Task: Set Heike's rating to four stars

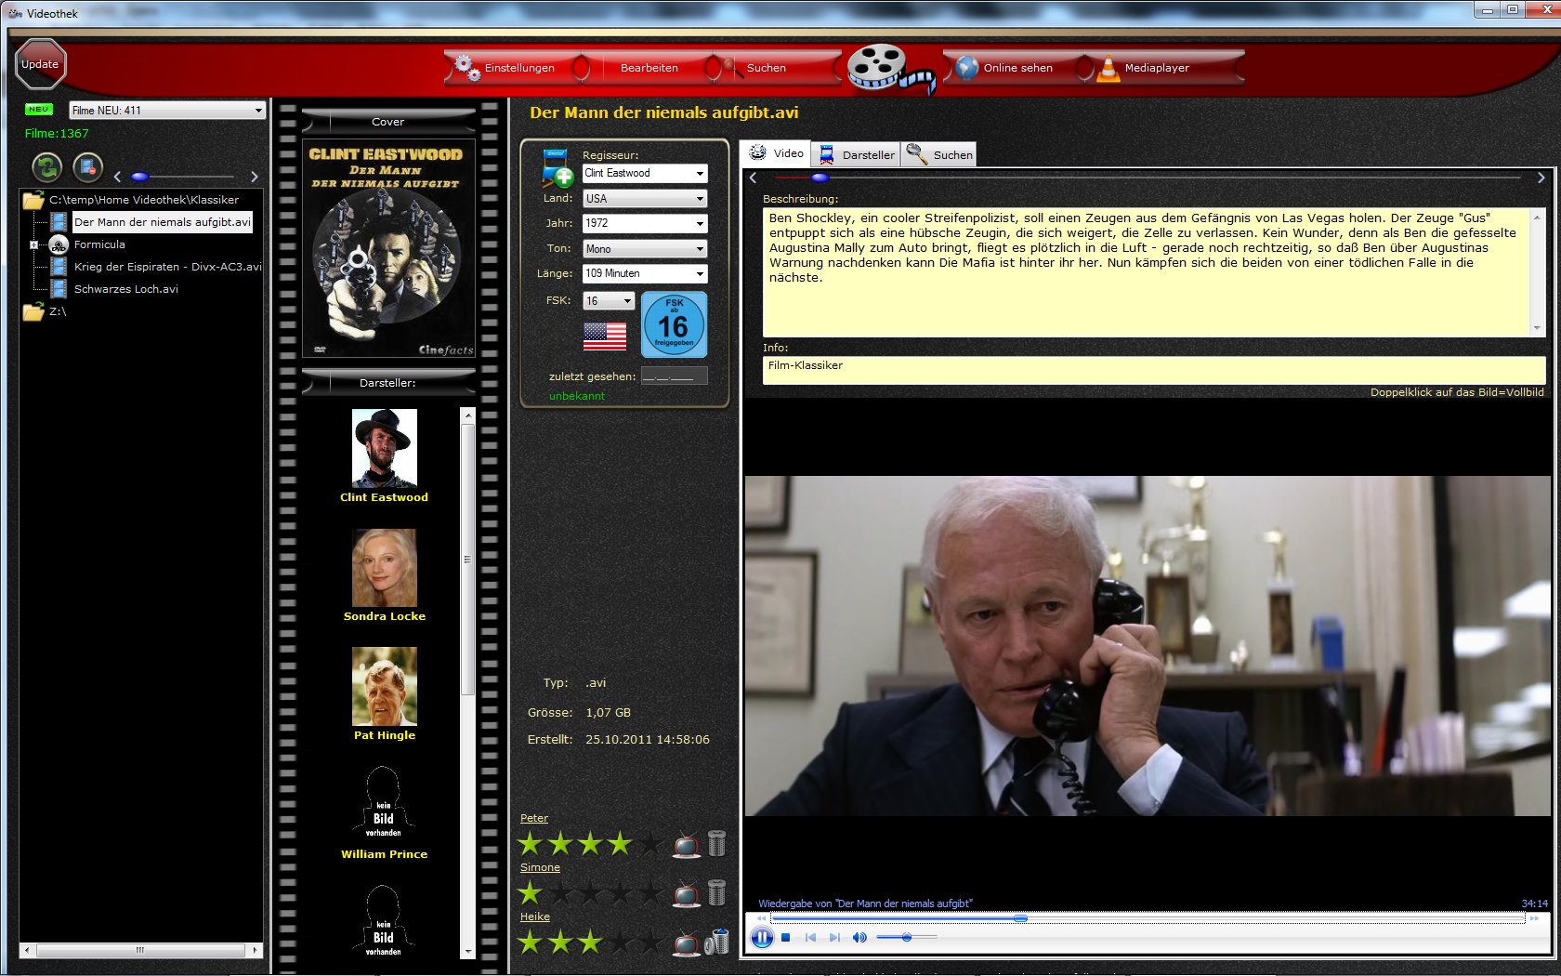Action: click(x=620, y=943)
